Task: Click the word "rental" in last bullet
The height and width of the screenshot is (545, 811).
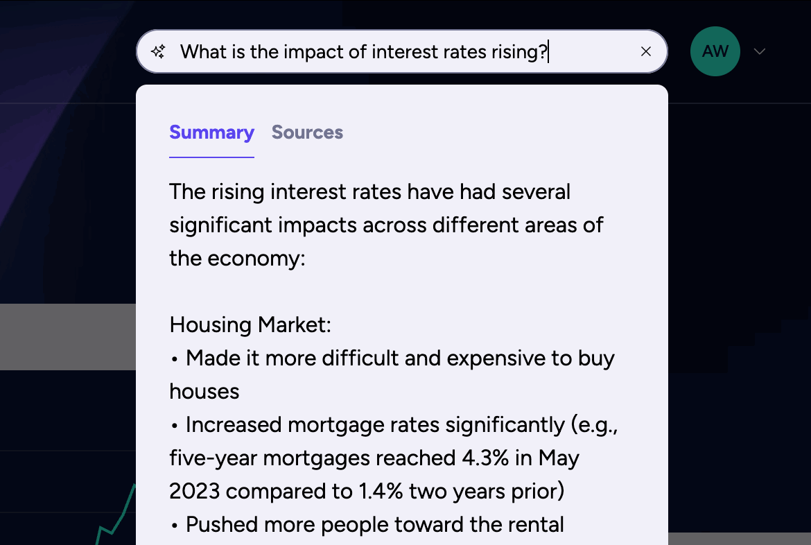Action: [x=534, y=524]
